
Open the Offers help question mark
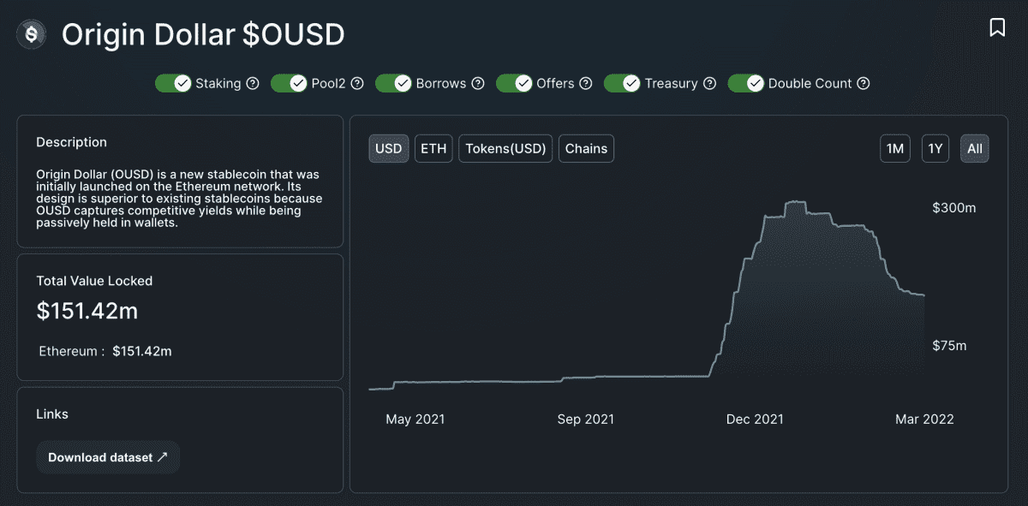click(x=586, y=83)
